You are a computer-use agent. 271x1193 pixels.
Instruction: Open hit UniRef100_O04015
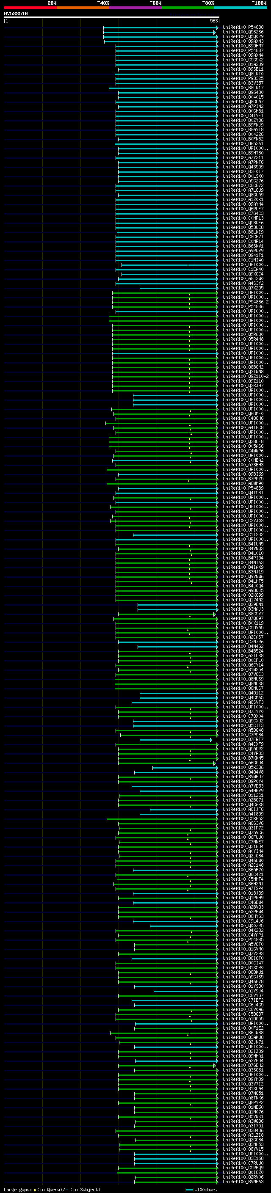click(x=243, y=97)
